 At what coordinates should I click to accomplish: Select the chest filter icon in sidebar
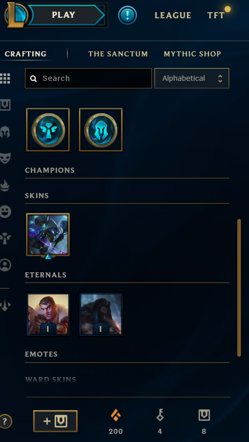[x=5, y=105]
